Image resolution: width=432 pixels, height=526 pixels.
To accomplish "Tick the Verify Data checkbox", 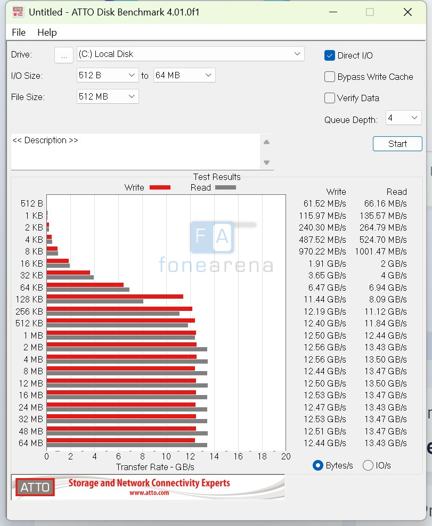I will 330,98.
